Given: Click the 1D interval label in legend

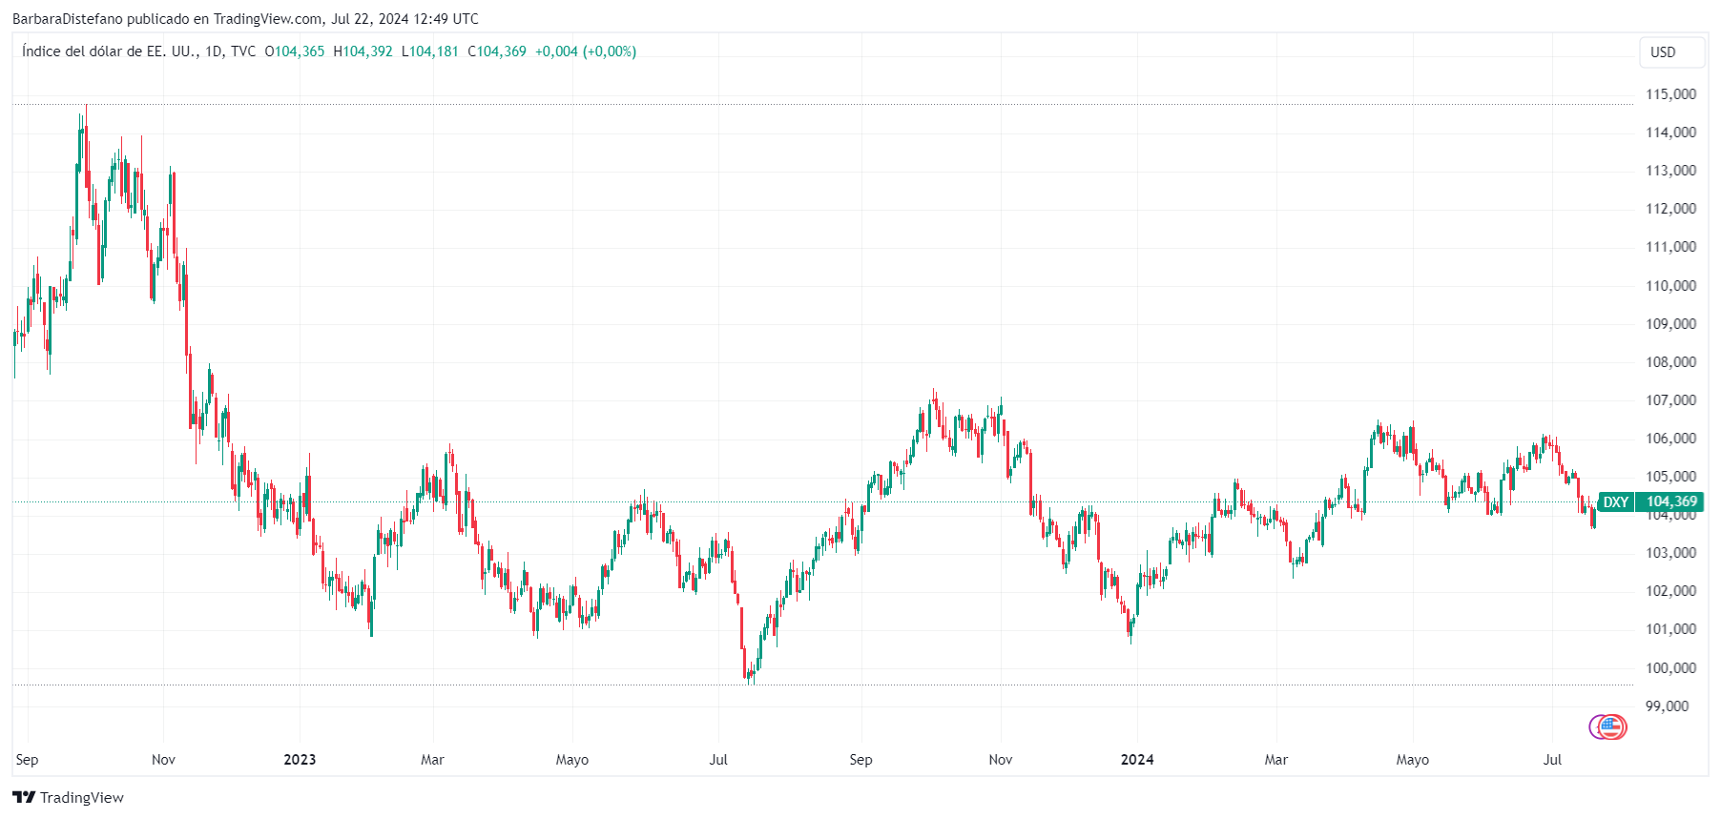Looking at the screenshot, I should (x=215, y=51).
